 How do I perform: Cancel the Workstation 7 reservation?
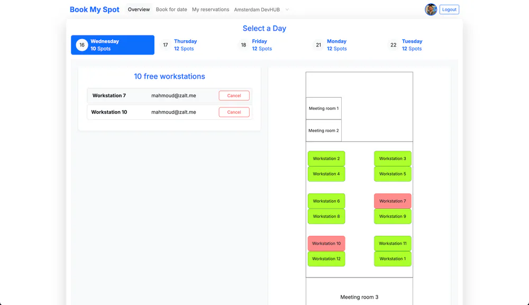tap(234, 96)
